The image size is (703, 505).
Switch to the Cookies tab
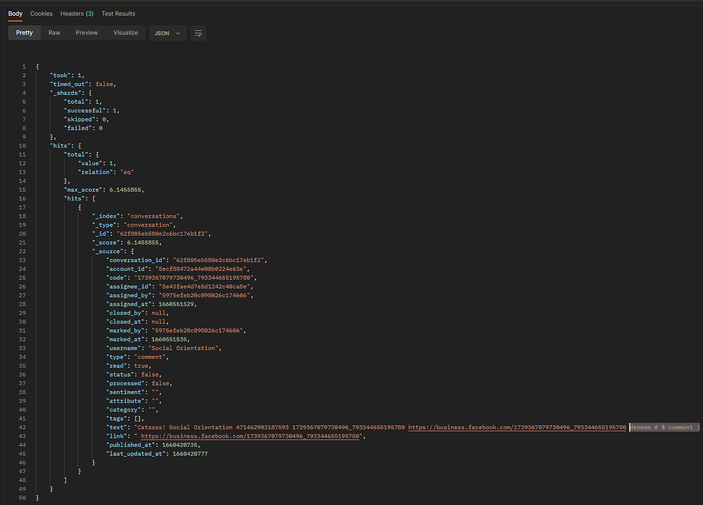click(41, 13)
